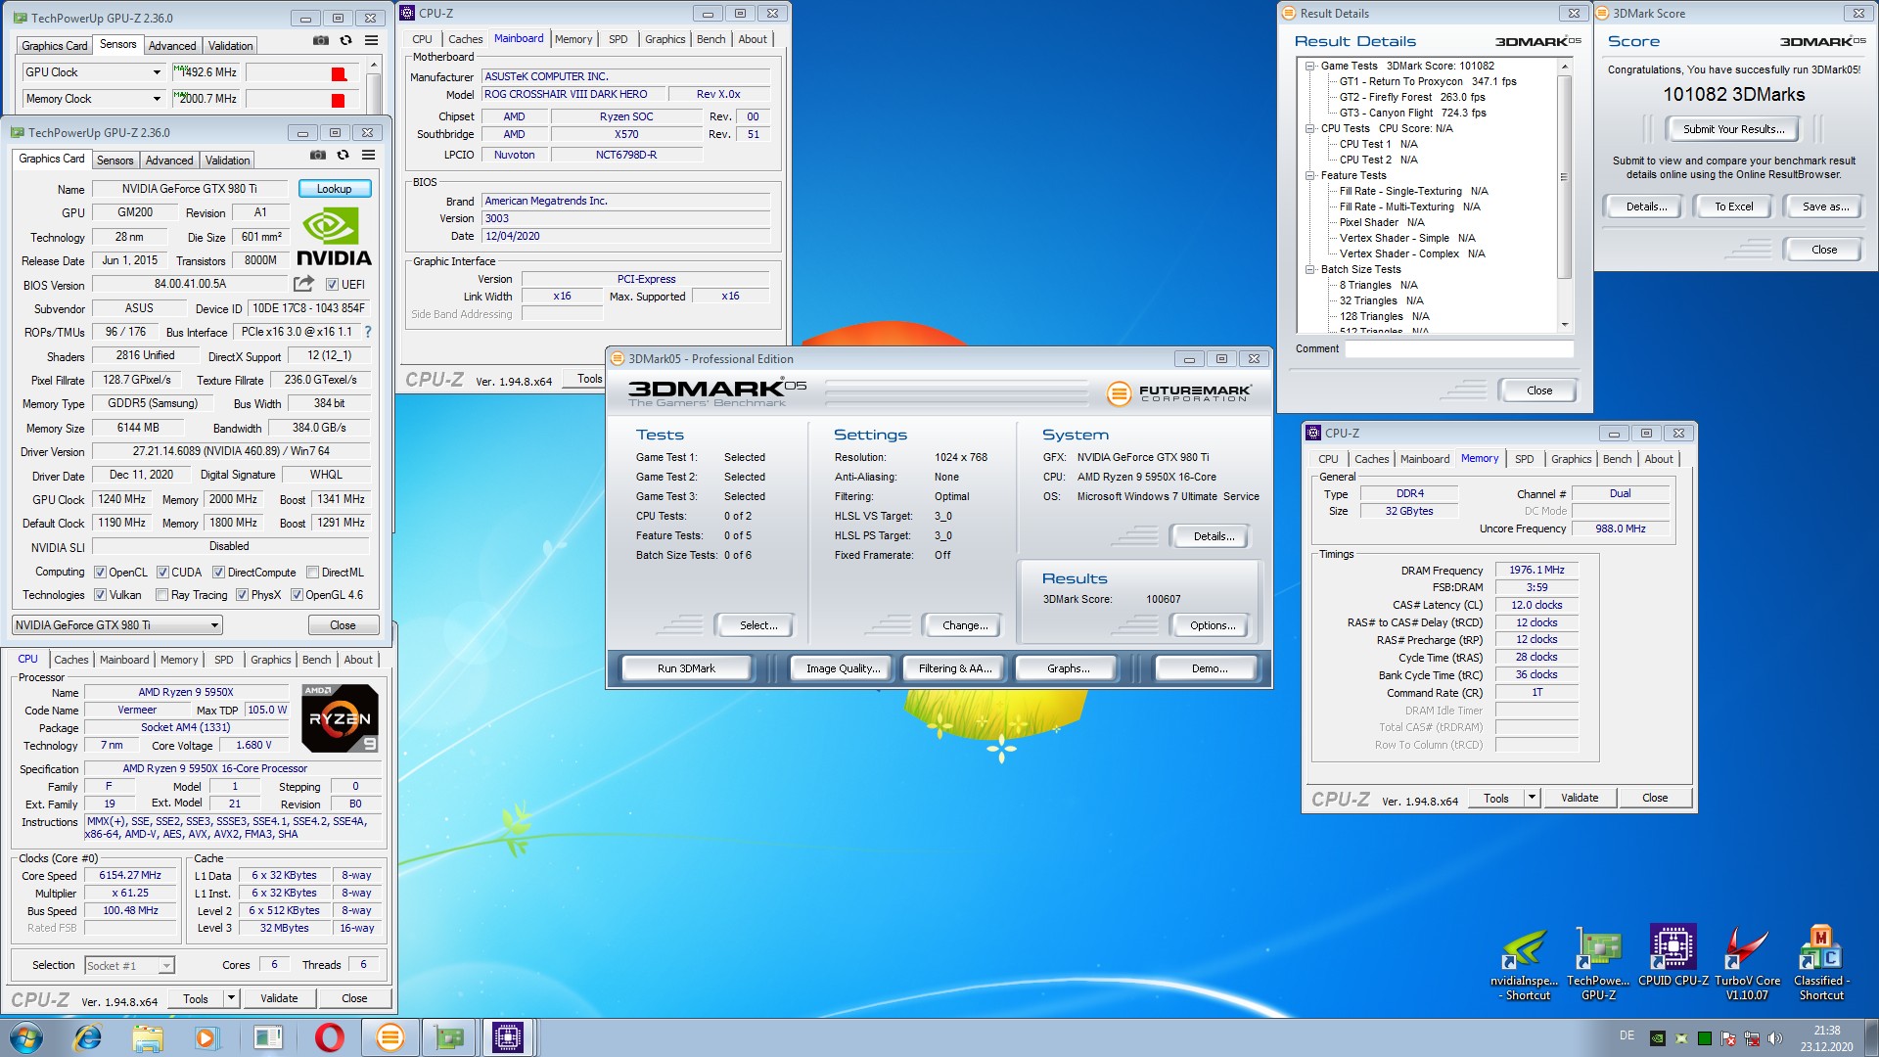Click into the Comment input field

pos(1458,349)
